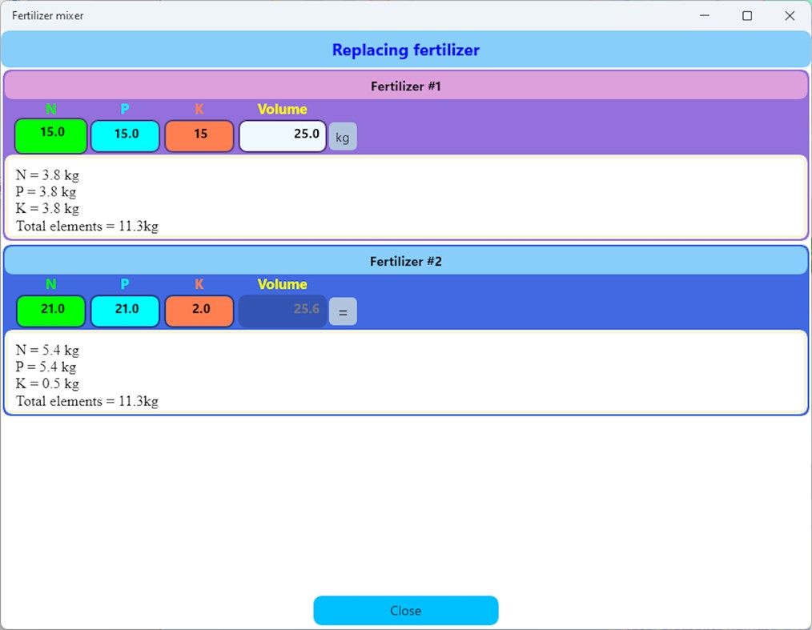Click the K field showing 2.0
Screen dimensions: 812x630
point(199,311)
